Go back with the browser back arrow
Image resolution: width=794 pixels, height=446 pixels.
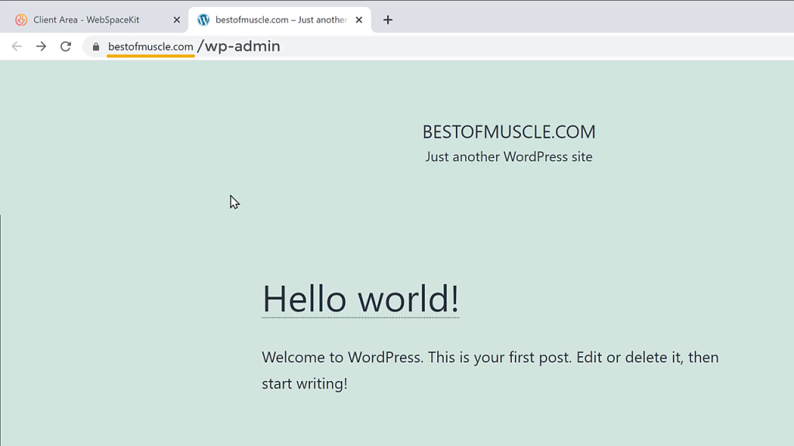pos(17,46)
